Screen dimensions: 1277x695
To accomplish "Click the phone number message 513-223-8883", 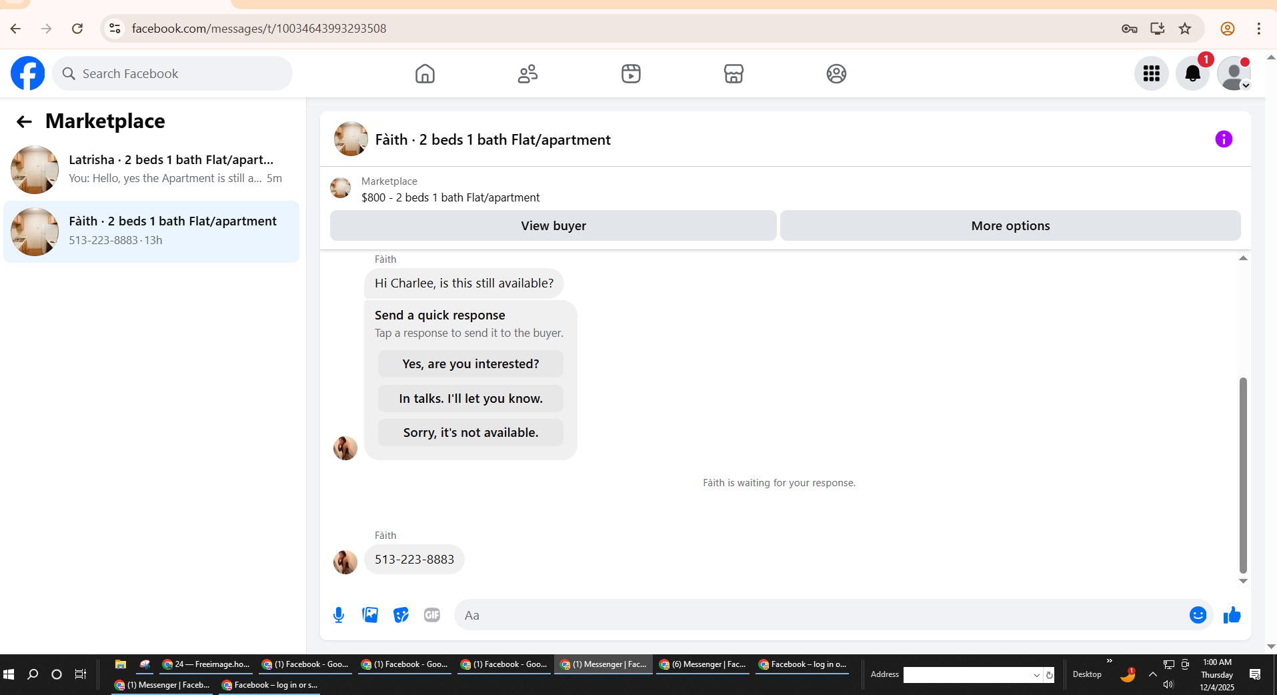I will 414,560.
